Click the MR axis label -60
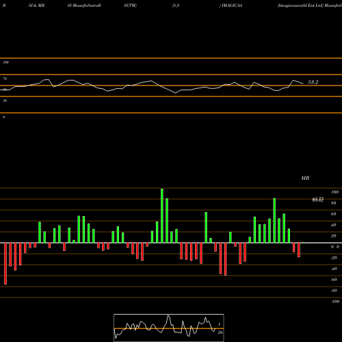Screen dimensions: 342x342 [334, 280]
